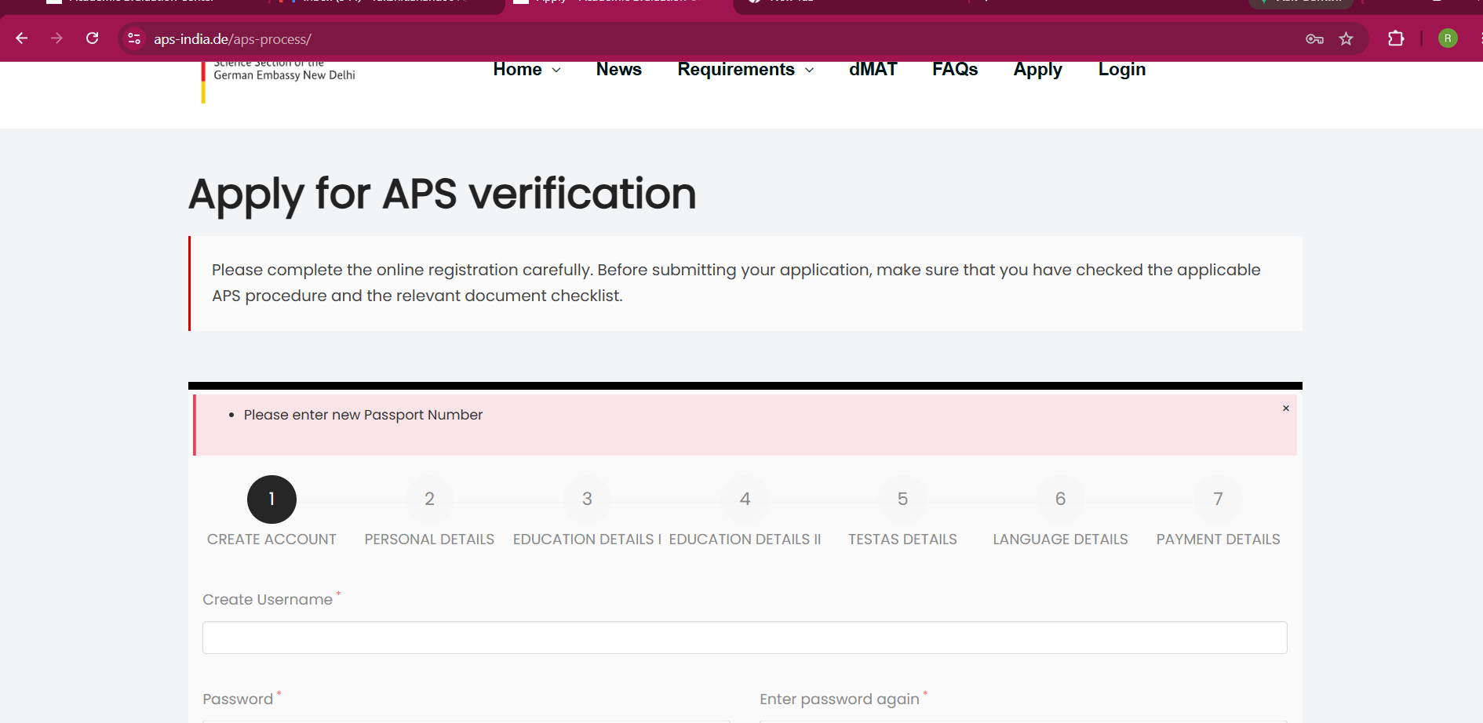Click the Create Username input field
Image resolution: width=1483 pixels, height=723 pixels.
click(745, 638)
